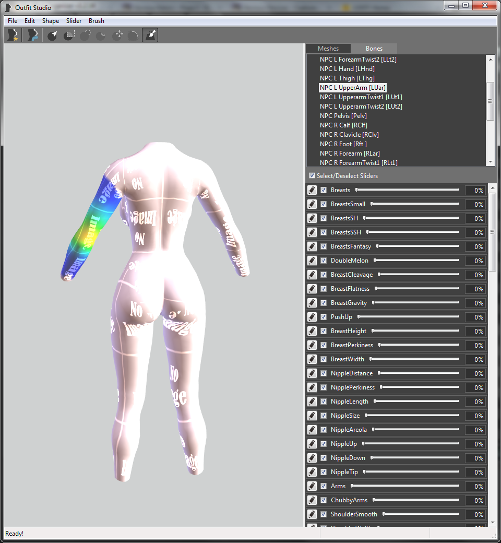Click edit pencil icon for BreastWidth slider
501x543 pixels.
point(312,359)
